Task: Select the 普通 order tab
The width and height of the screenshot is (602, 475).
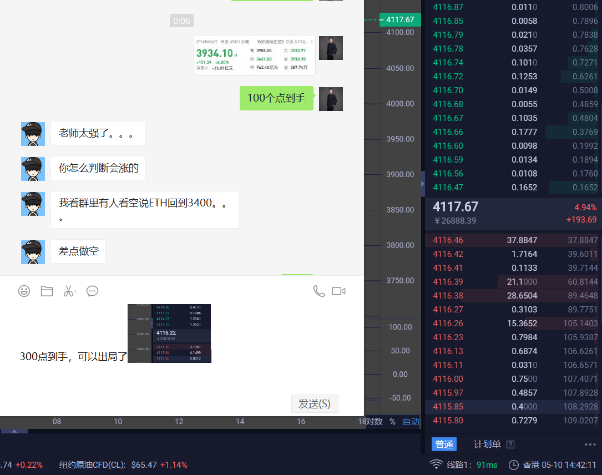Action: pyautogui.click(x=444, y=444)
